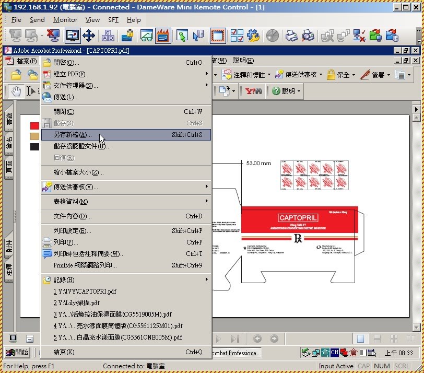Select the continuous page layout button
424x373 pixels.
377,339
